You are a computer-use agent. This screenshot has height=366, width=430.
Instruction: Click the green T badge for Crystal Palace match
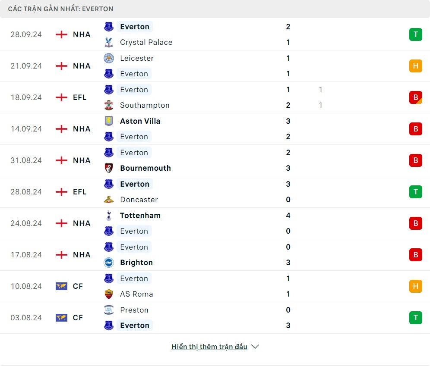click(x=415, y=34)
